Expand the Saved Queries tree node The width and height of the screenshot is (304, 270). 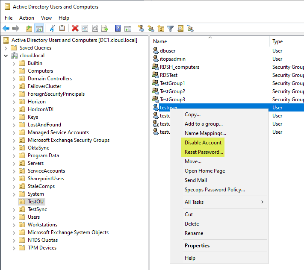pos(6,48)
